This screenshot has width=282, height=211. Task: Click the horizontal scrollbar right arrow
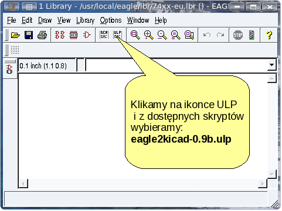point(263,184)
